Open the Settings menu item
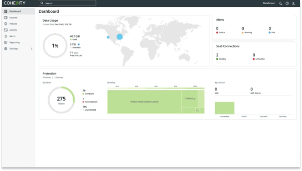 (18, 49)
